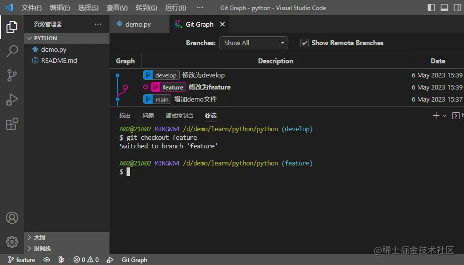Viewport: 464px width, 265px height.
Task: Open the Accounts menu icon
Action: pyautogui.click(x=12, y=218)
